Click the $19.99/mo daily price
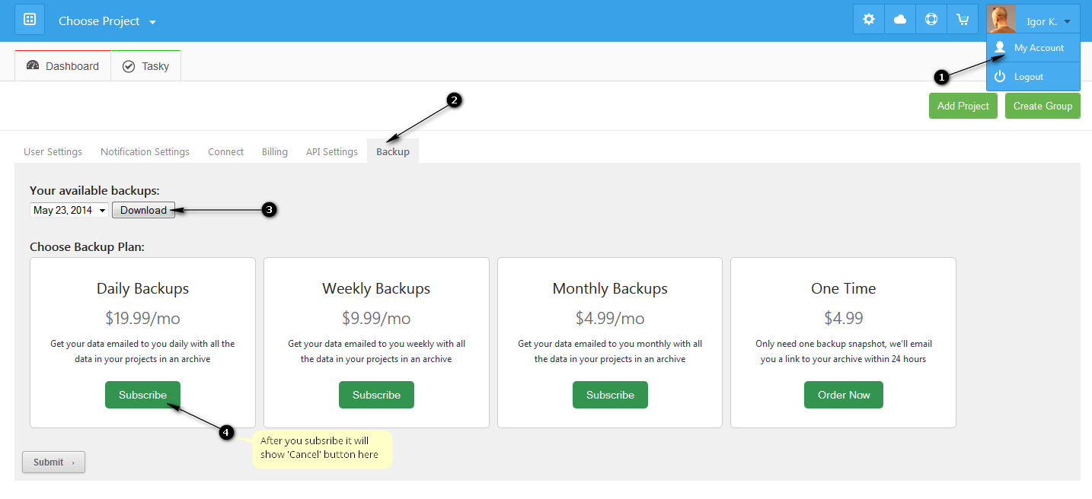 pyautogui.click(x=142, y=318)
